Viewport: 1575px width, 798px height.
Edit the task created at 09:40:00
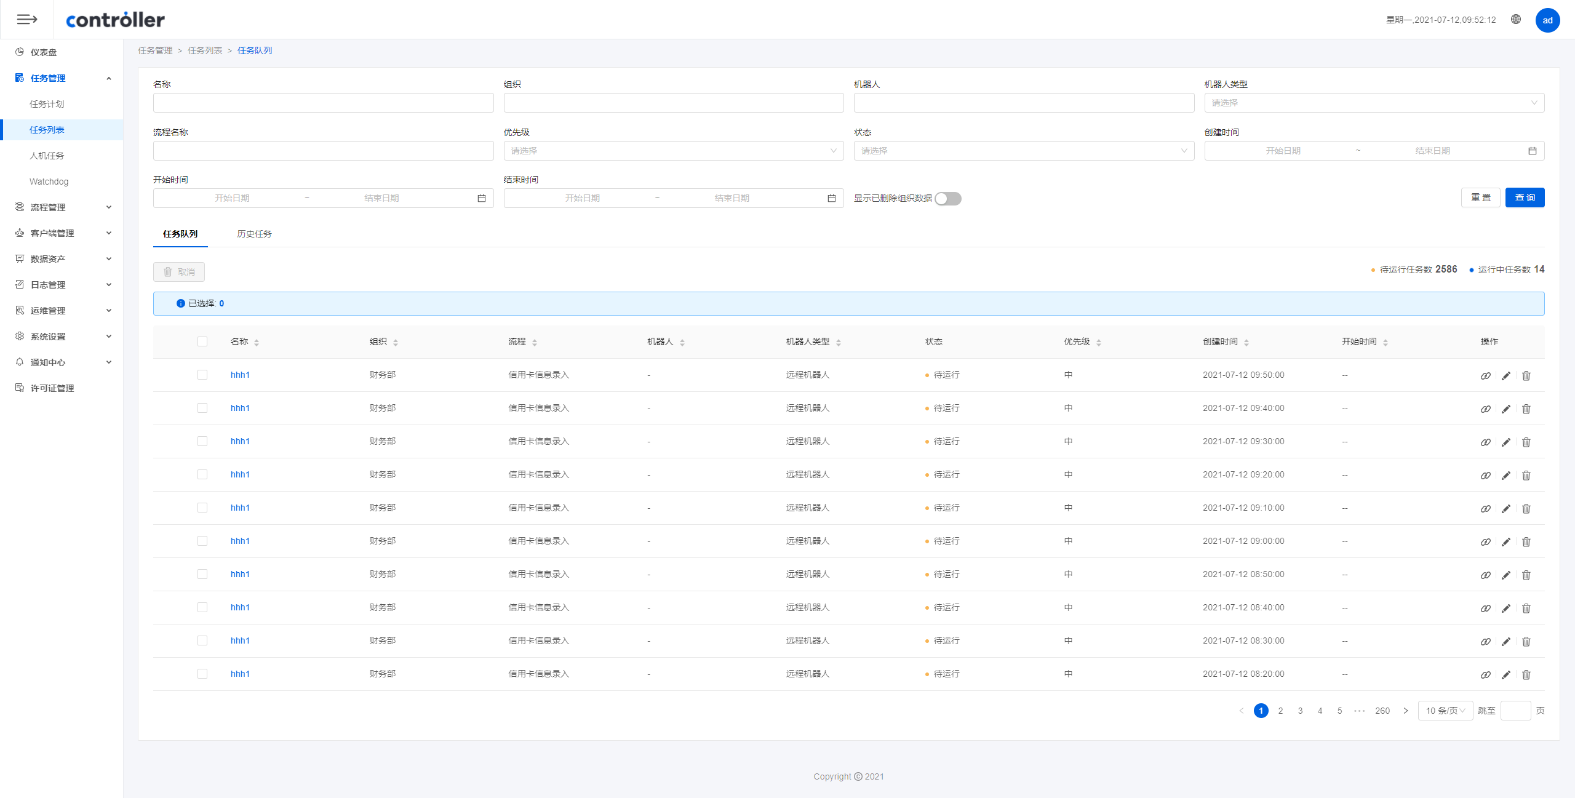1506,409
